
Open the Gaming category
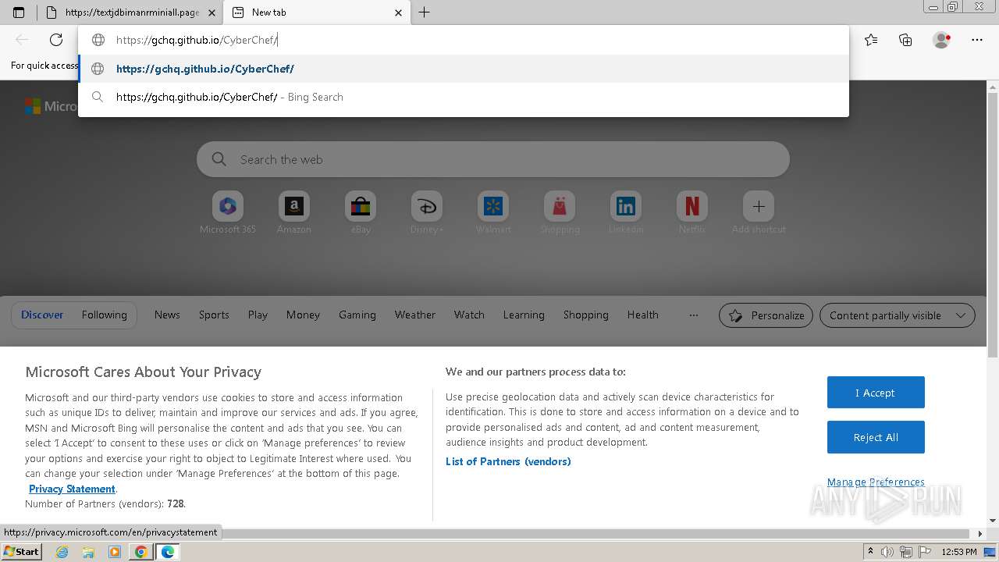[357, 315]
